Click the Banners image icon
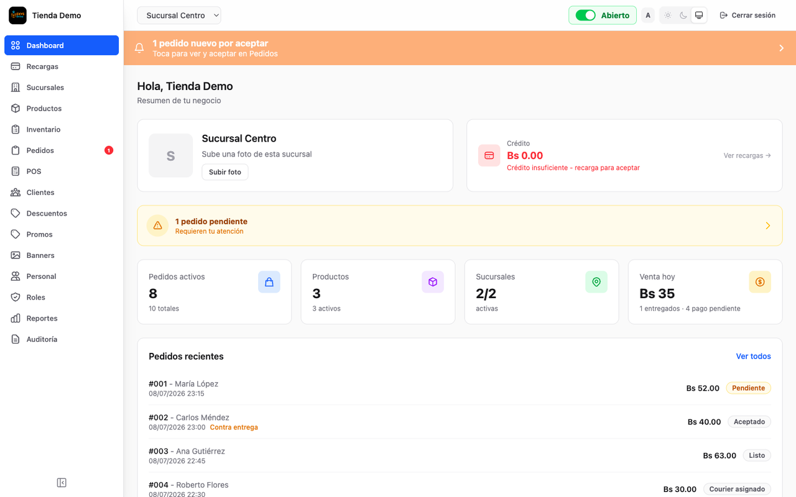 pyautogui.click(x=16, y=255)
